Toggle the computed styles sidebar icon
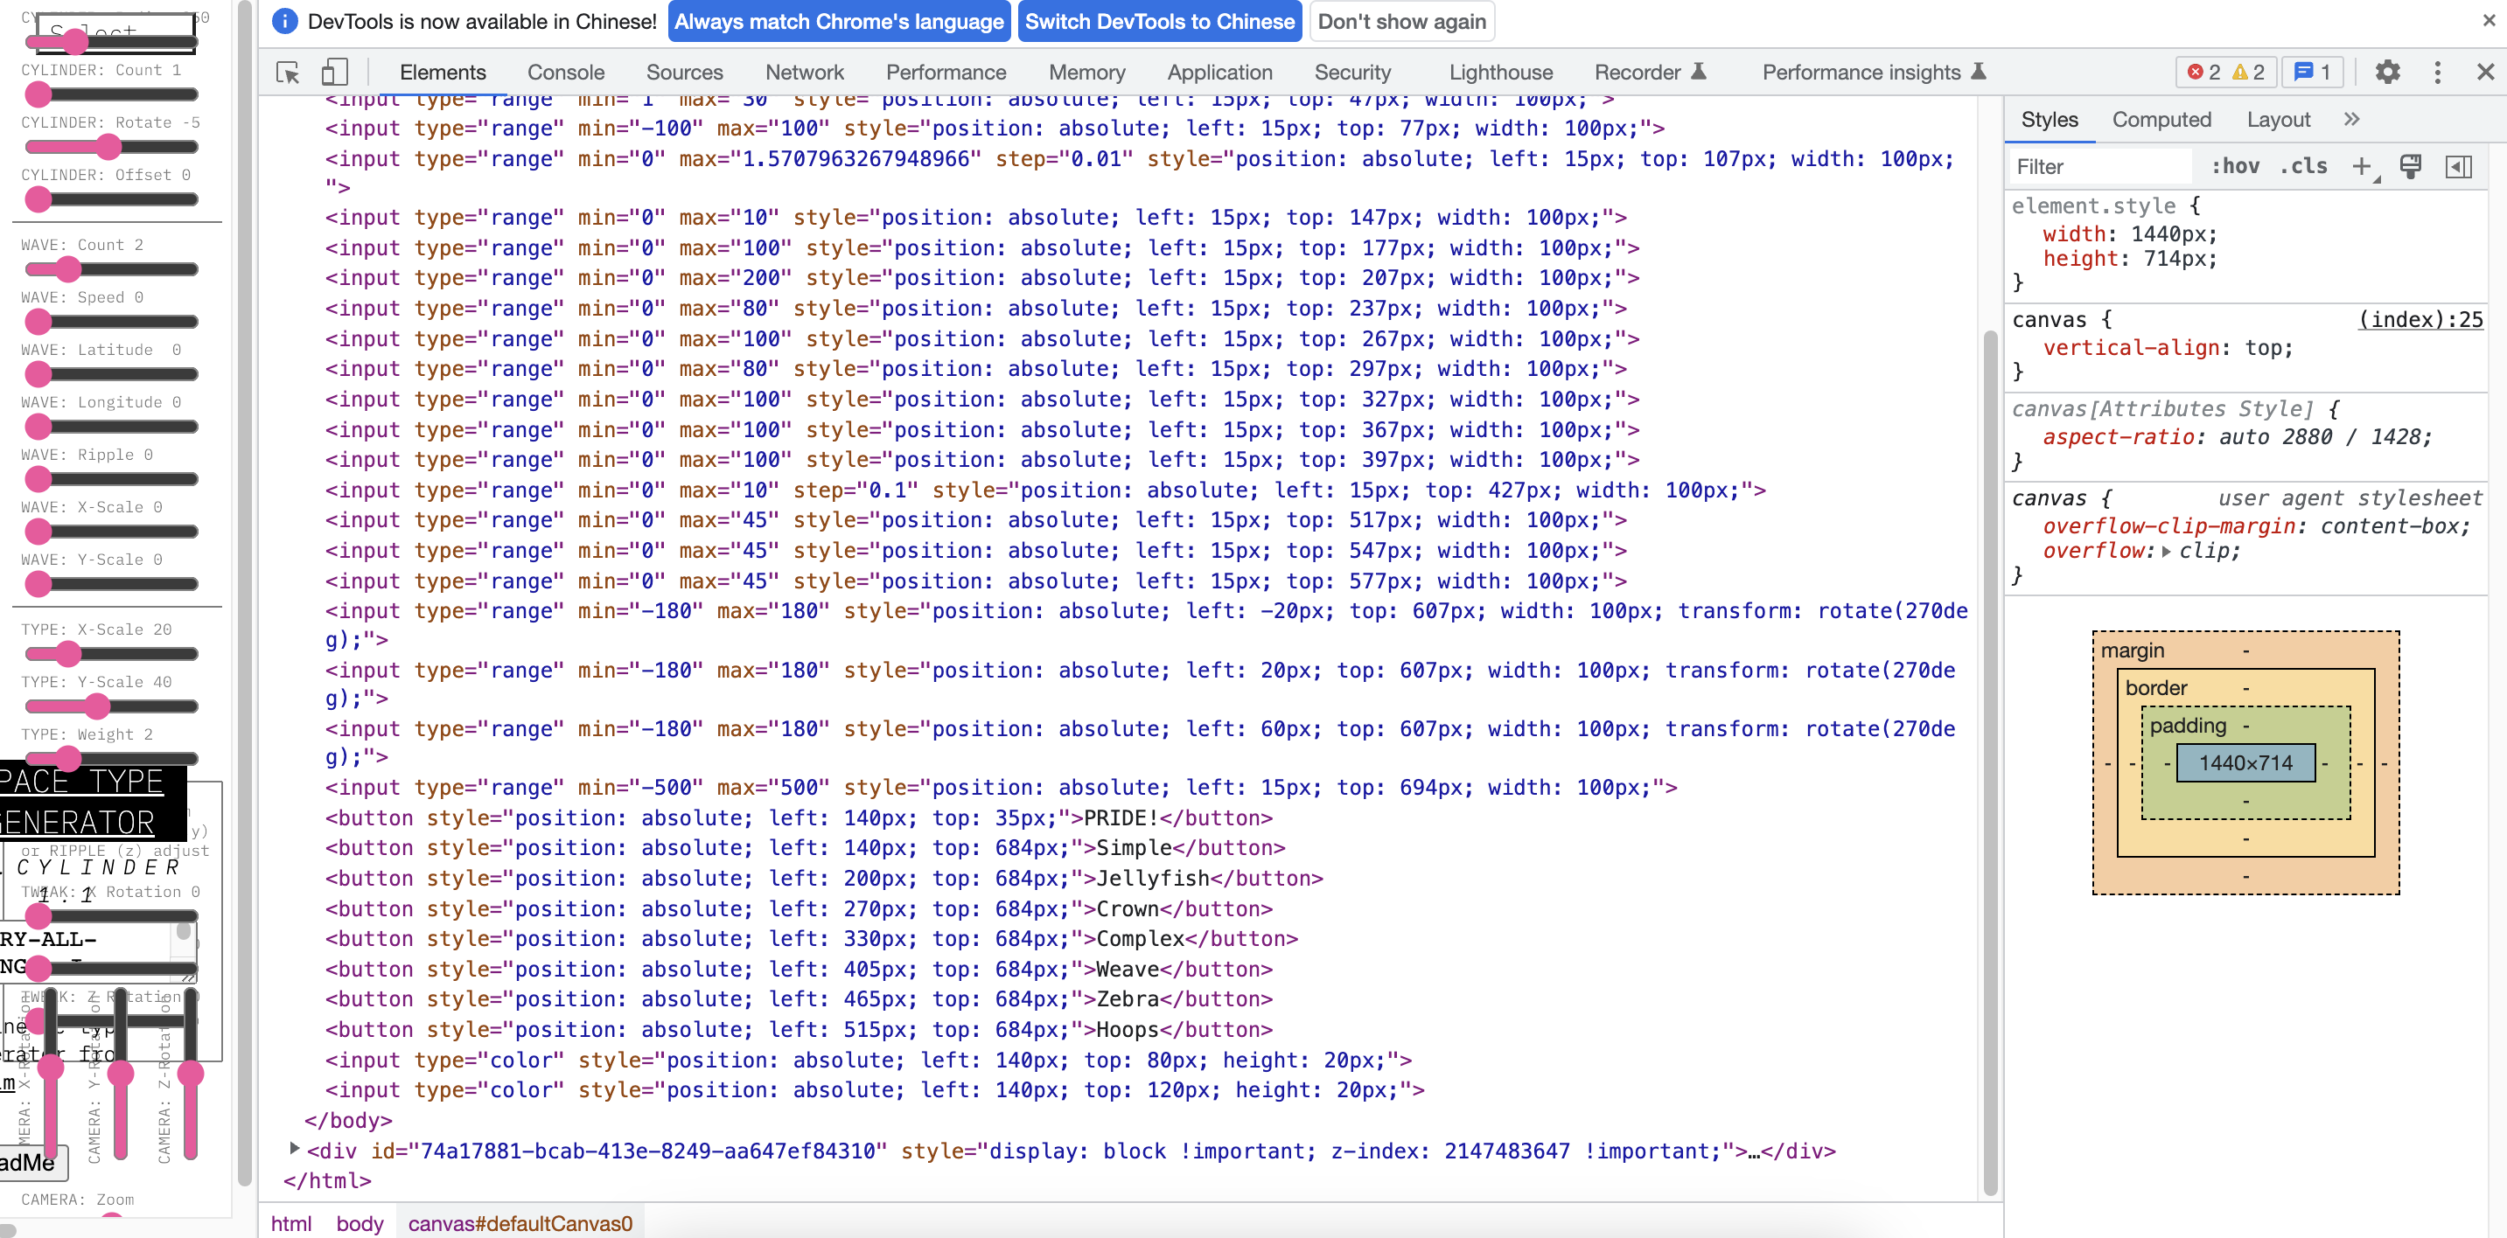Screen dimensions: 2507x1238 click(x=2458, y=167)
